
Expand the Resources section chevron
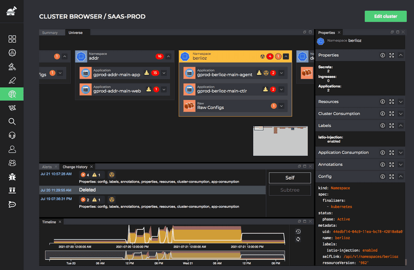400,102
